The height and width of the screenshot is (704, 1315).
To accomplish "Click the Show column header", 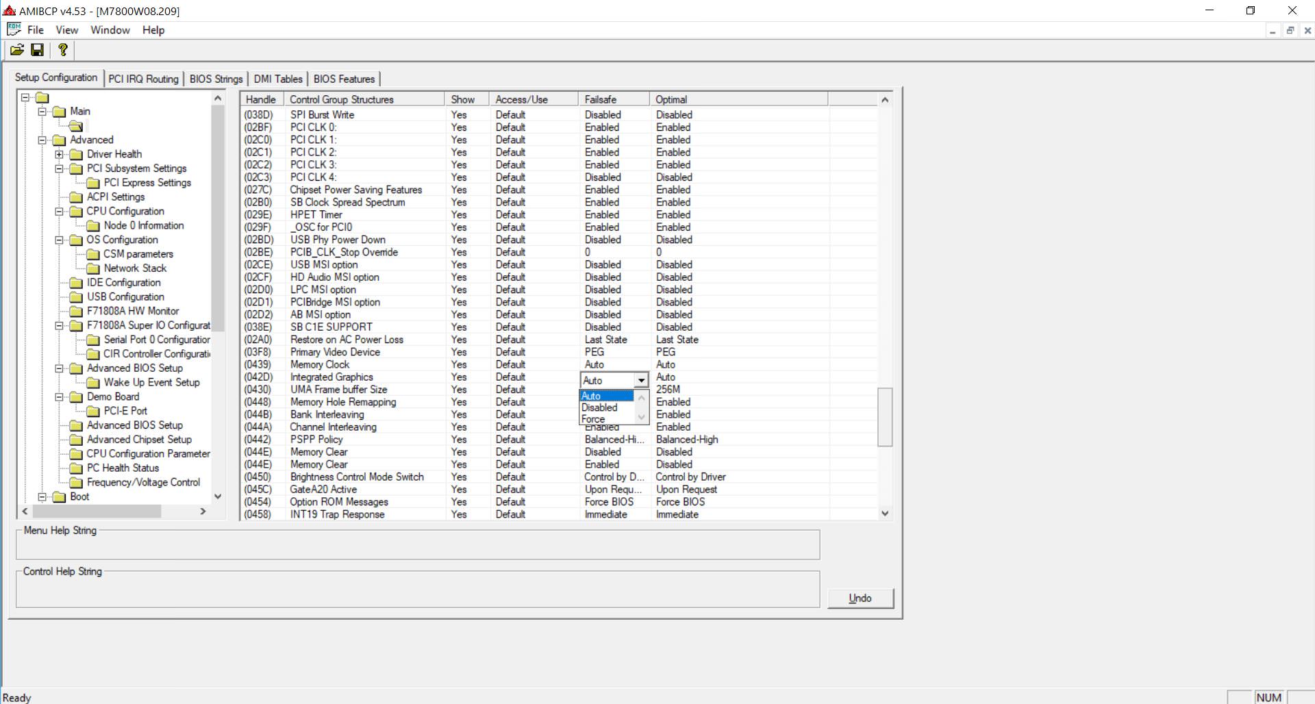I will [467, 100].
